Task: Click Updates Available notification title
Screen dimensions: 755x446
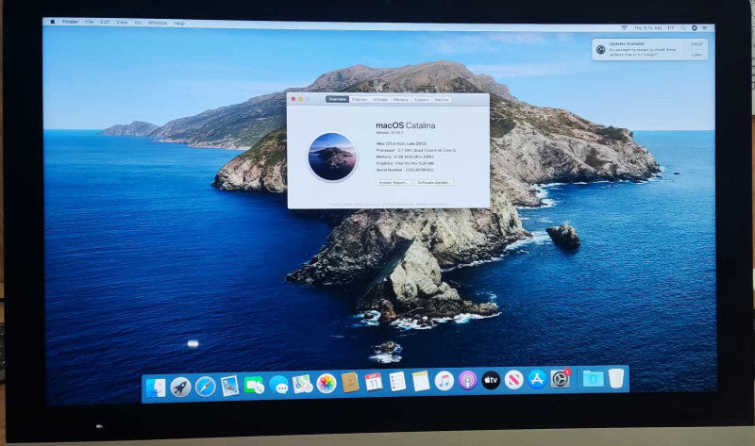Action: tap(627, 43)
